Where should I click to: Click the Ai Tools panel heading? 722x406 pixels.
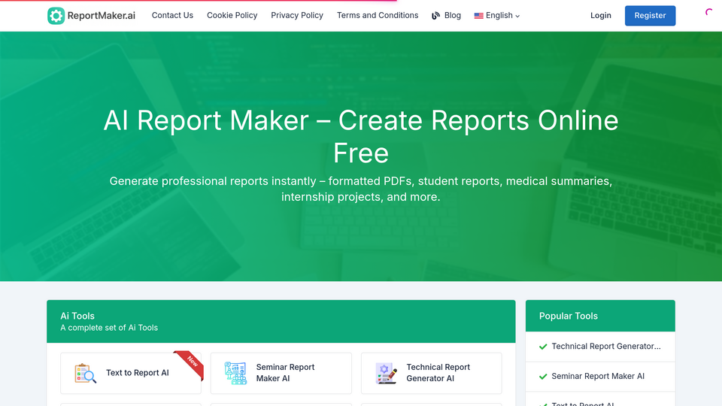coord(77,316)
